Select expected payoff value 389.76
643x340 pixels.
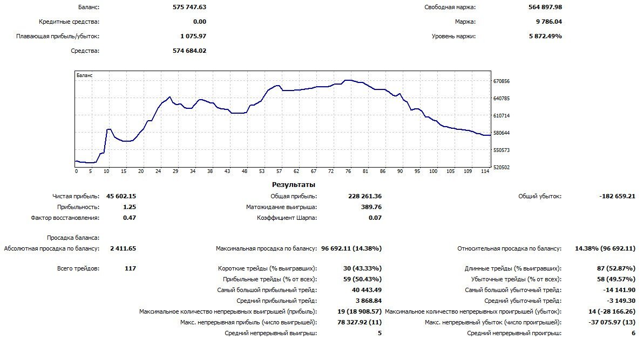pyautogui.click(x=371, y=207)
